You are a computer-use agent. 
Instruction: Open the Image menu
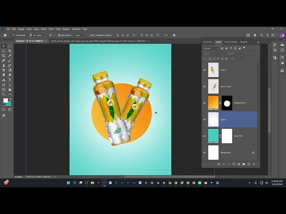(x=21, y=29)
